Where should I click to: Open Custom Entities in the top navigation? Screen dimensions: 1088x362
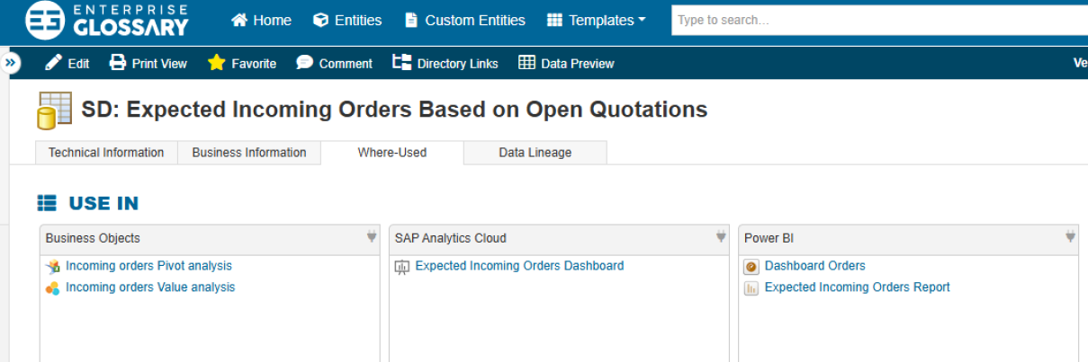[x=465, y=20]
